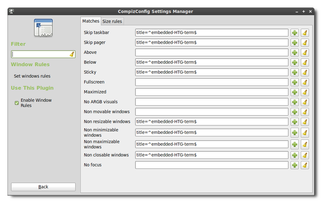The image size is (325, 205).
Task: Click the Non closable windows label
Action: pyautogui.click(x=106, y=155)
